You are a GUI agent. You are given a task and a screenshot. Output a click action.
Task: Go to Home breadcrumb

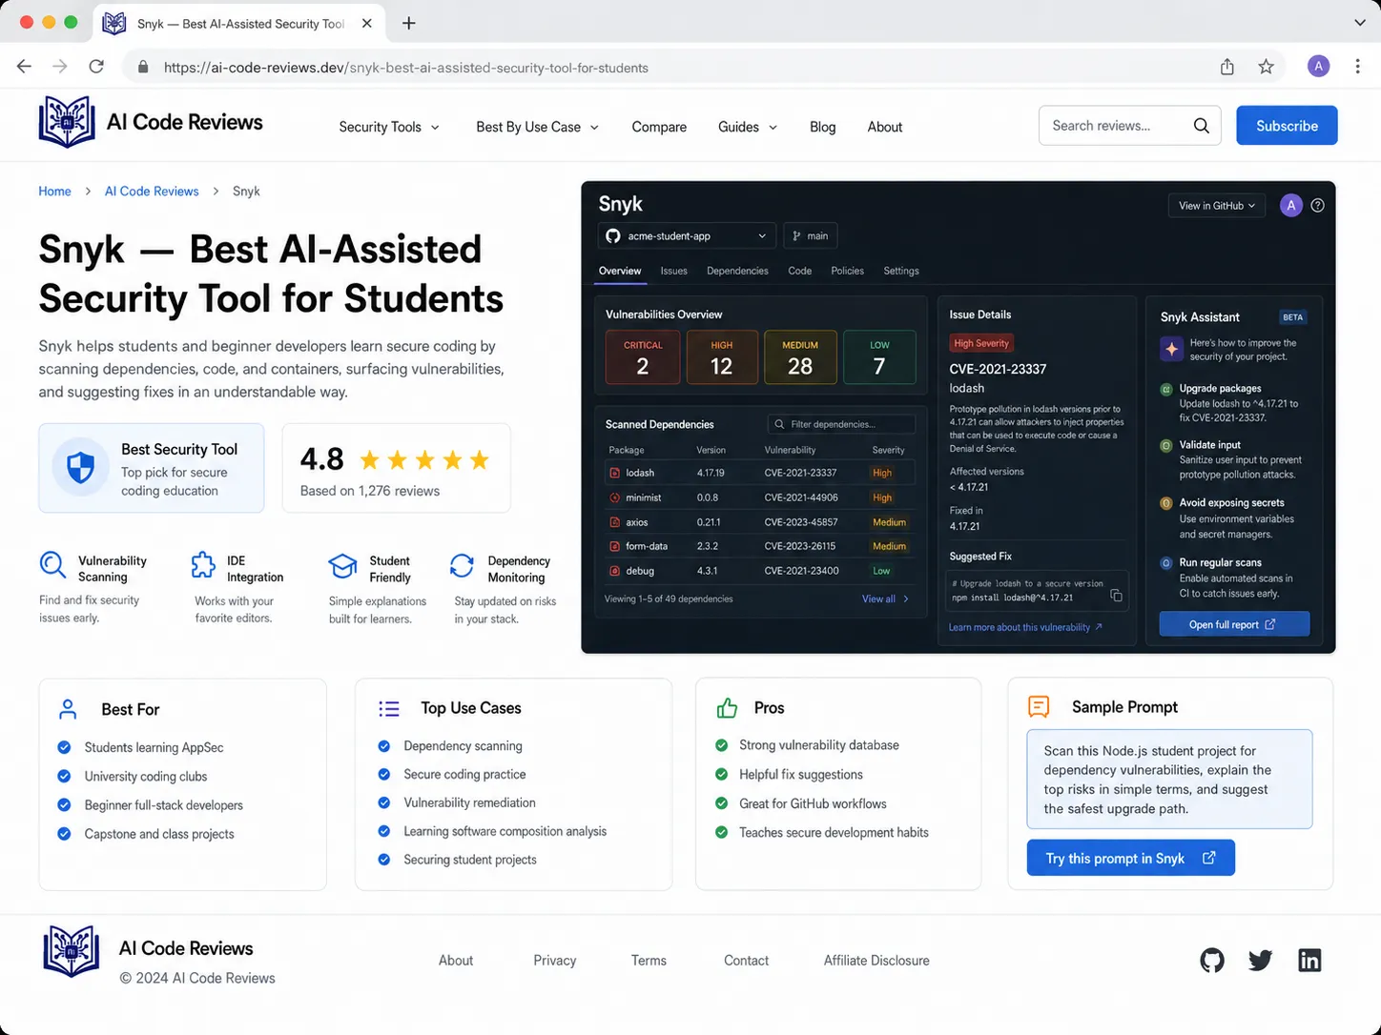[x=54, y=191]
